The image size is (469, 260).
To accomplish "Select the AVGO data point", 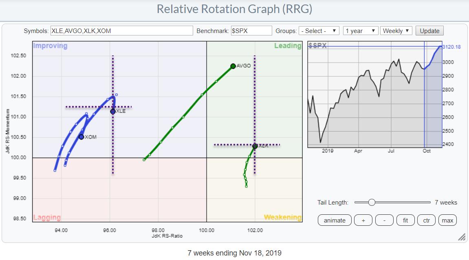I will [233, 66].
